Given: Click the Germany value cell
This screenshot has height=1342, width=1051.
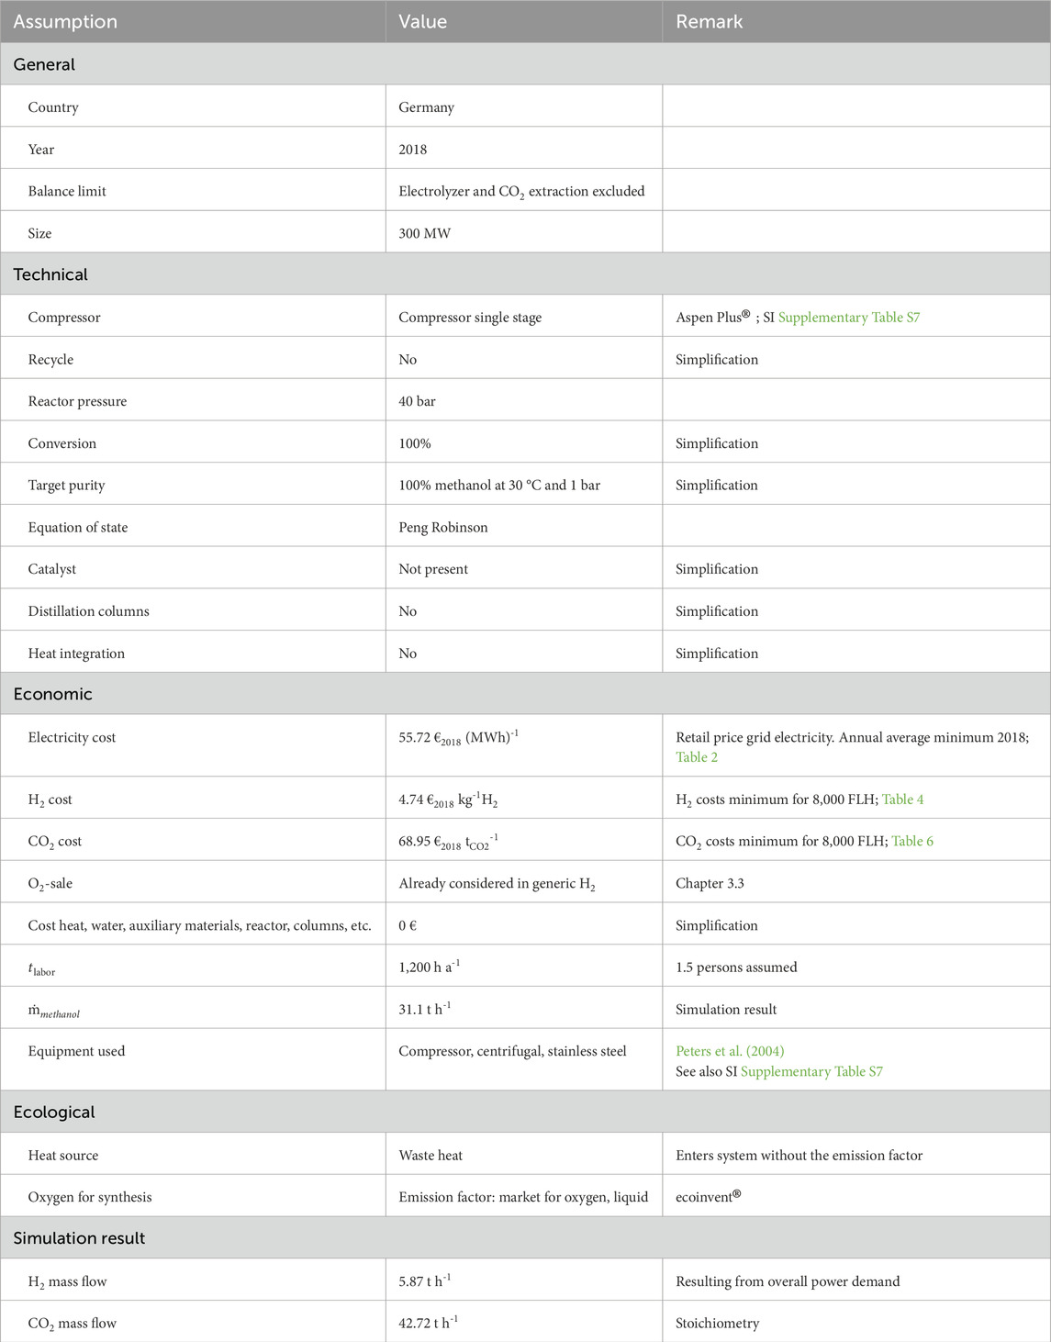Looking at the screenshot, I should click(426, 107).
